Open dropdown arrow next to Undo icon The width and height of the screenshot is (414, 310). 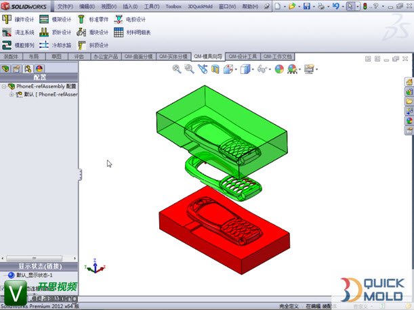point(343,6)
